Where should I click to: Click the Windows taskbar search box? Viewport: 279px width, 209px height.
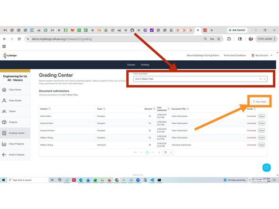click(28, 180)
